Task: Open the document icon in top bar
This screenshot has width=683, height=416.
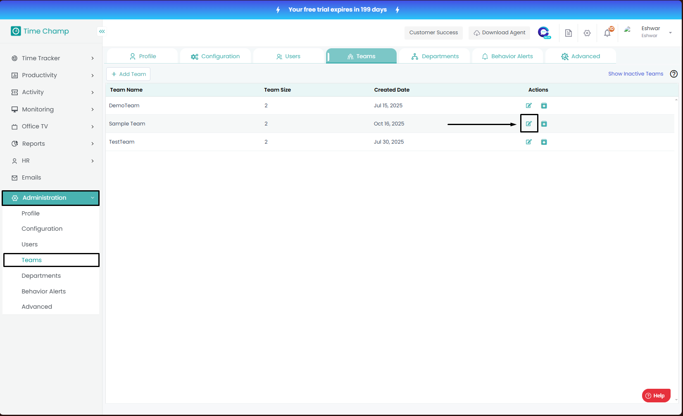Action: click(569, 33)
